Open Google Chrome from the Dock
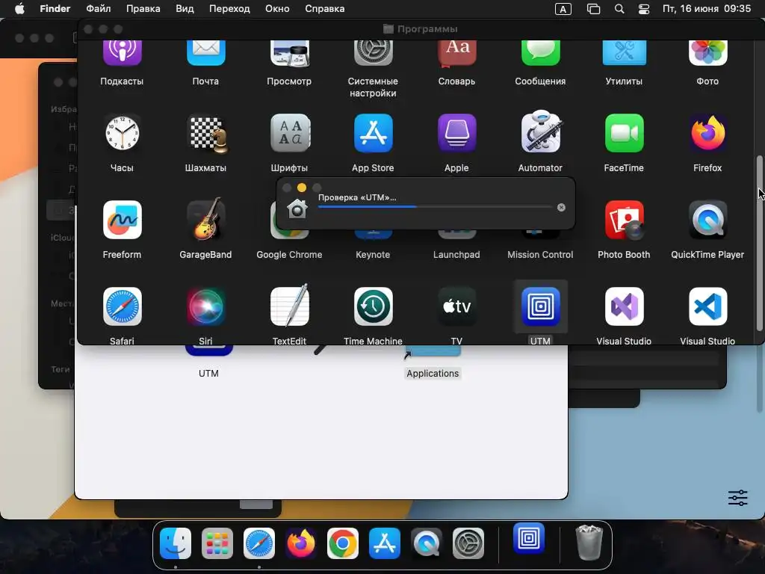 [x=342, y=543]
